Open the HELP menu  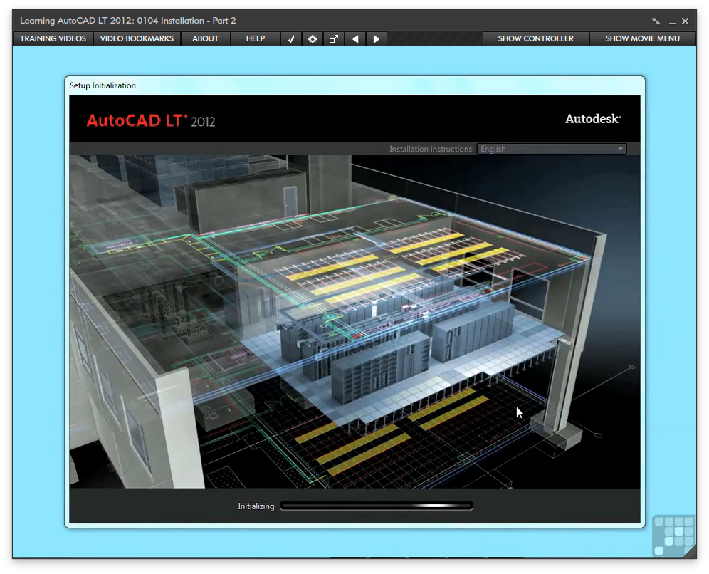[x=254, y=38]
